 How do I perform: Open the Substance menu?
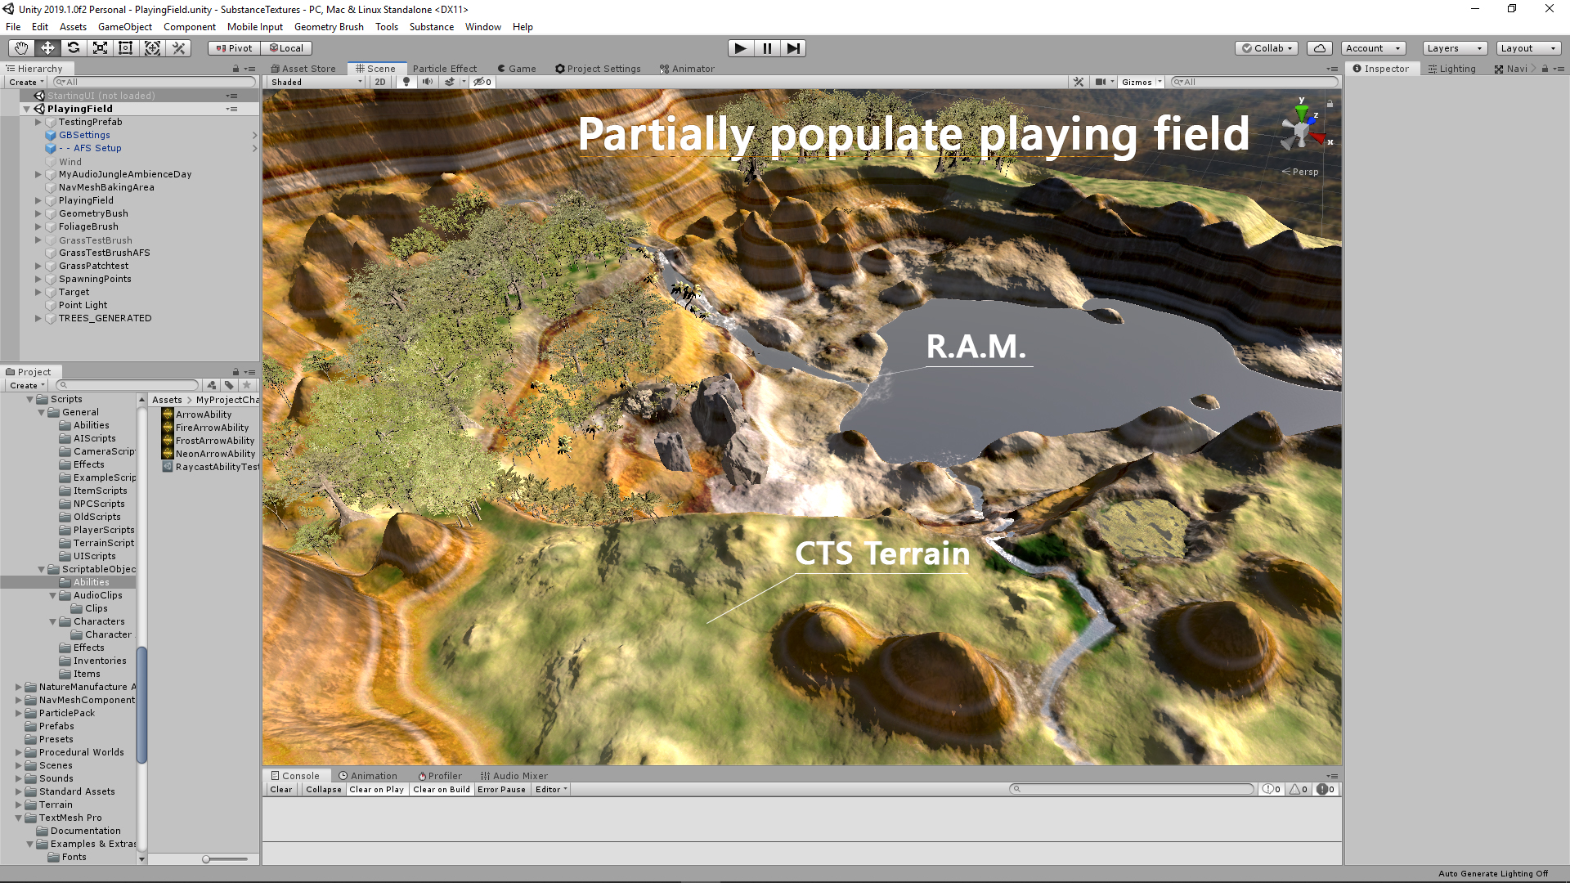coord(431,27)
